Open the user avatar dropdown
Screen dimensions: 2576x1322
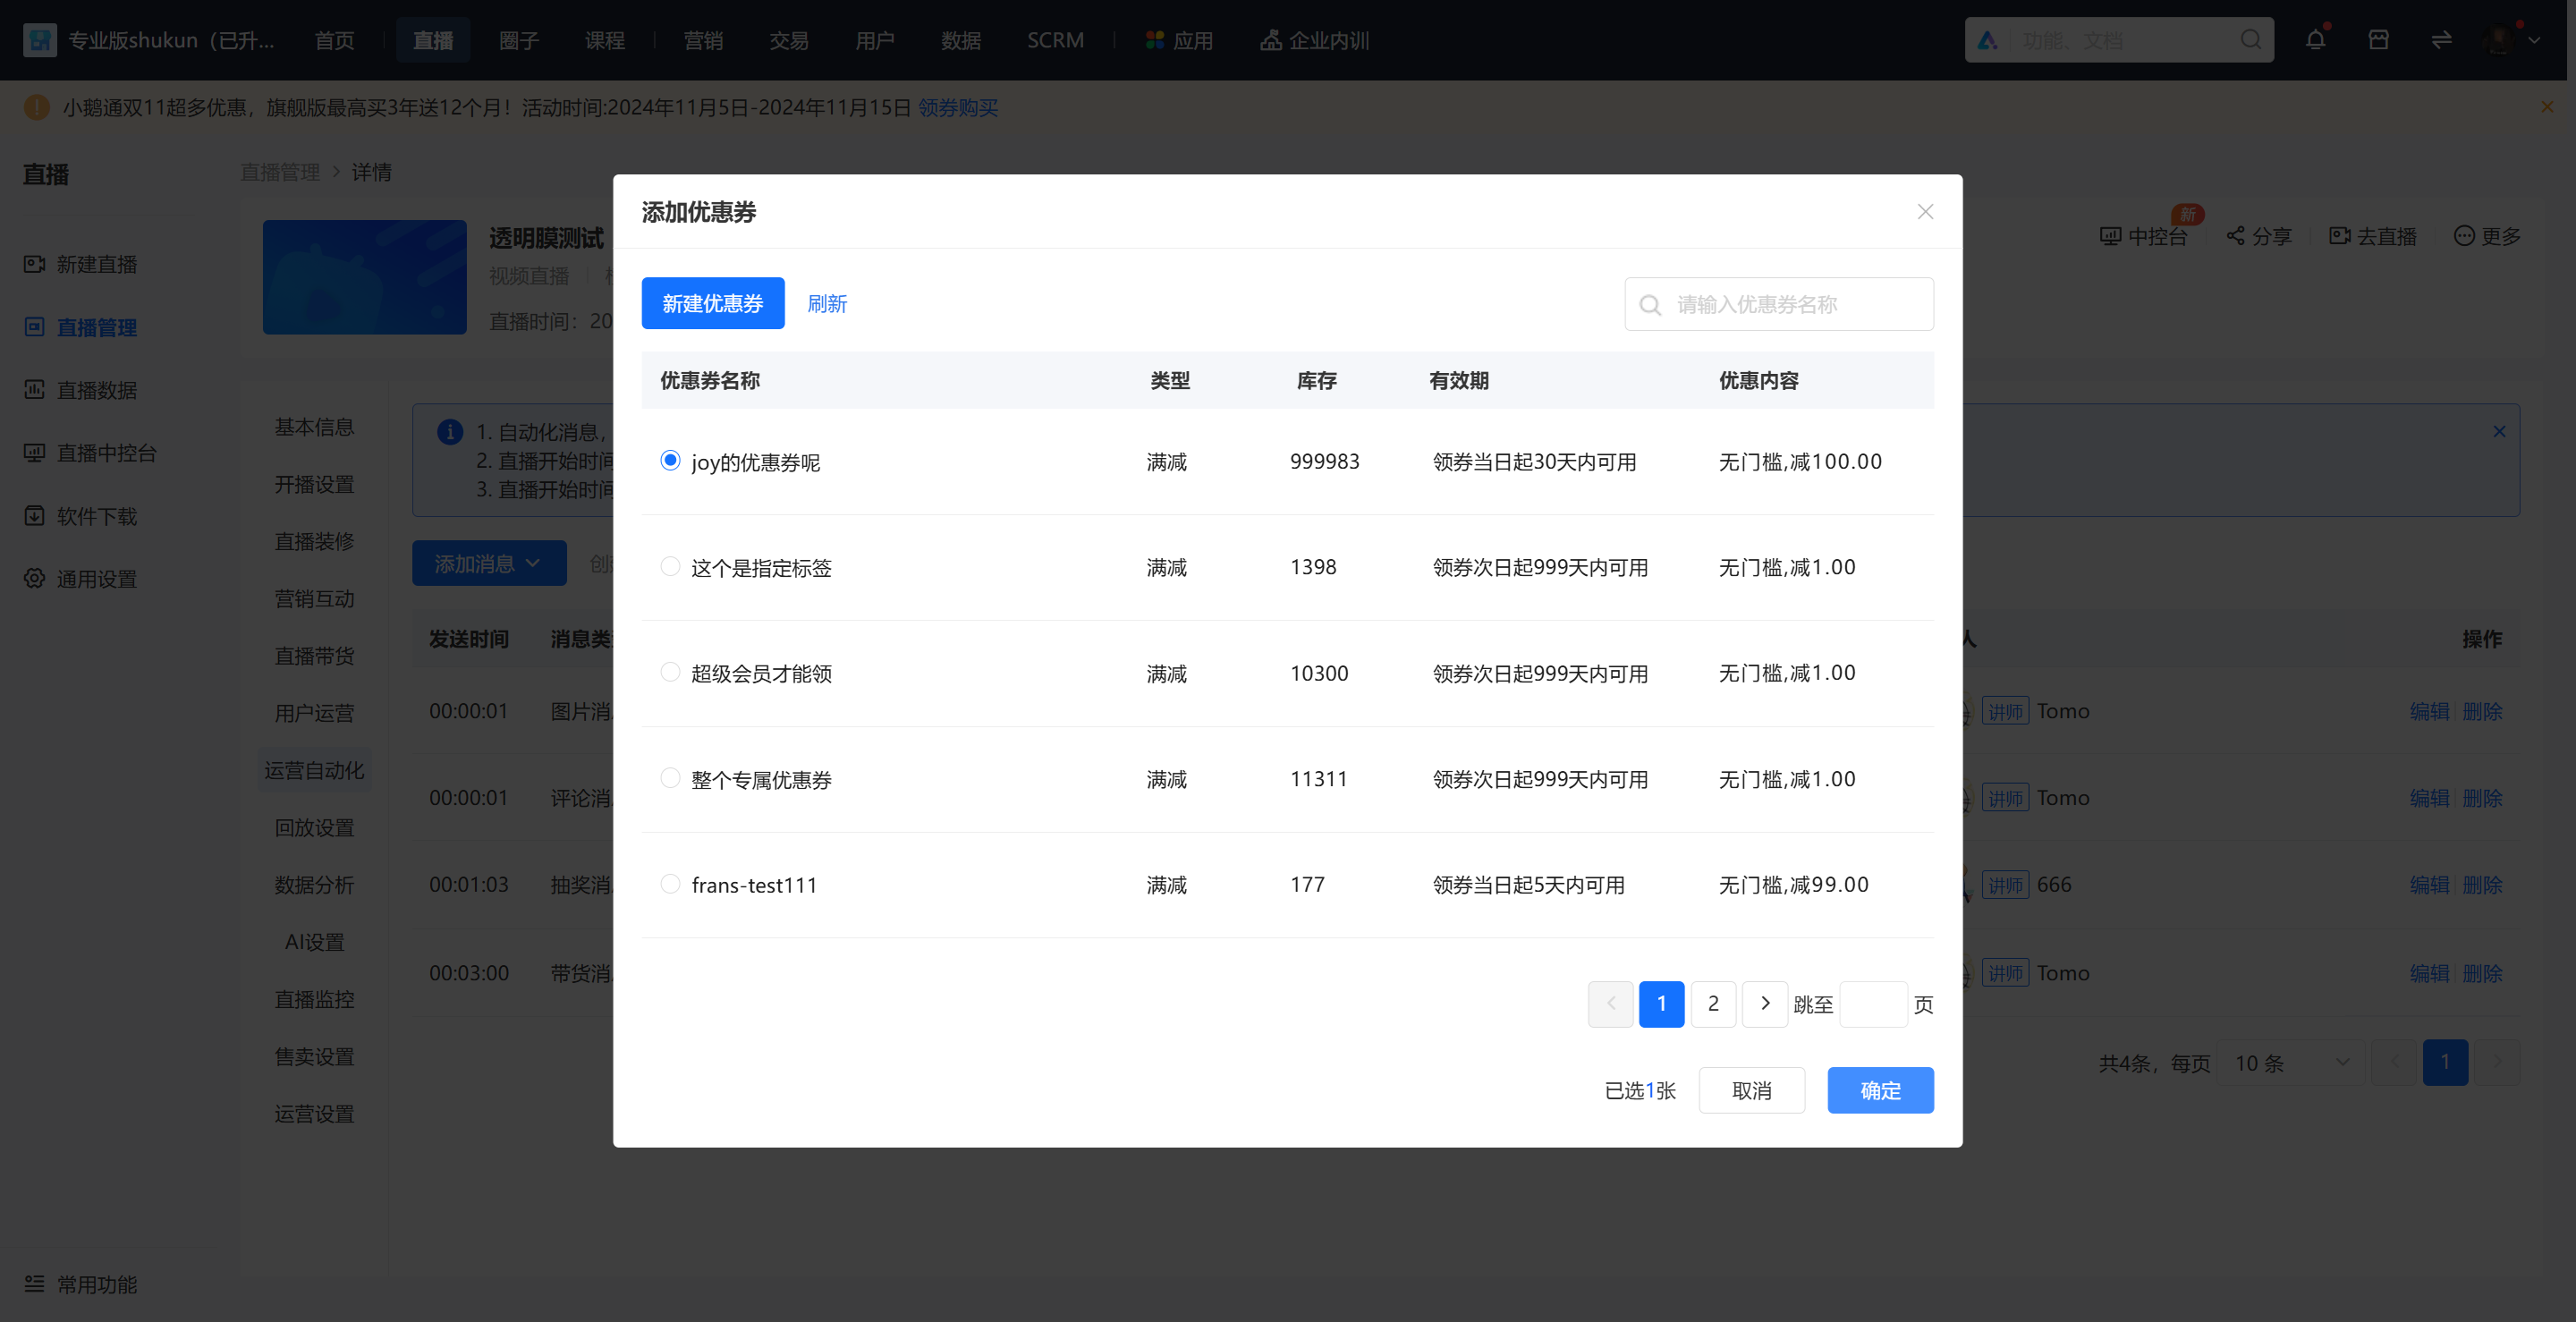(x=2510, y=40)
